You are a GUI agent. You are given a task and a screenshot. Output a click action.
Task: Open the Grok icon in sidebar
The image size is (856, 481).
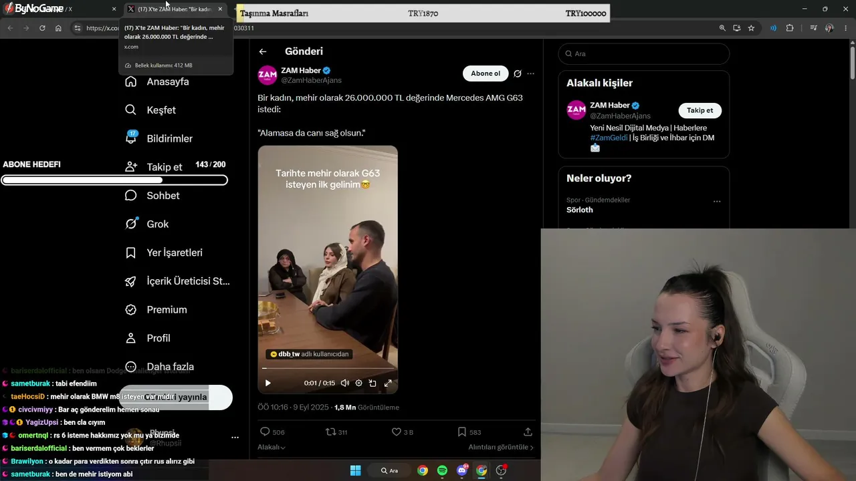(x=131, y=224)
